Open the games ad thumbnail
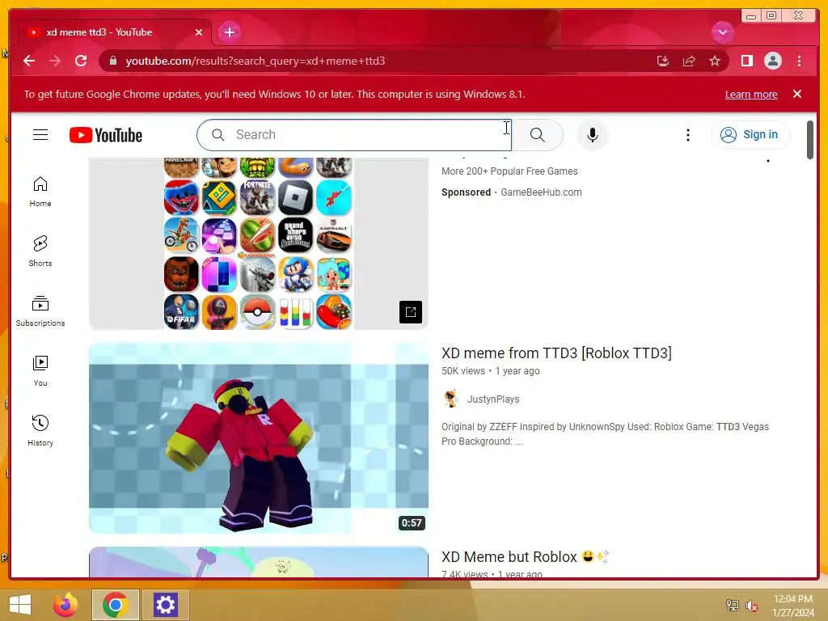 258,243
